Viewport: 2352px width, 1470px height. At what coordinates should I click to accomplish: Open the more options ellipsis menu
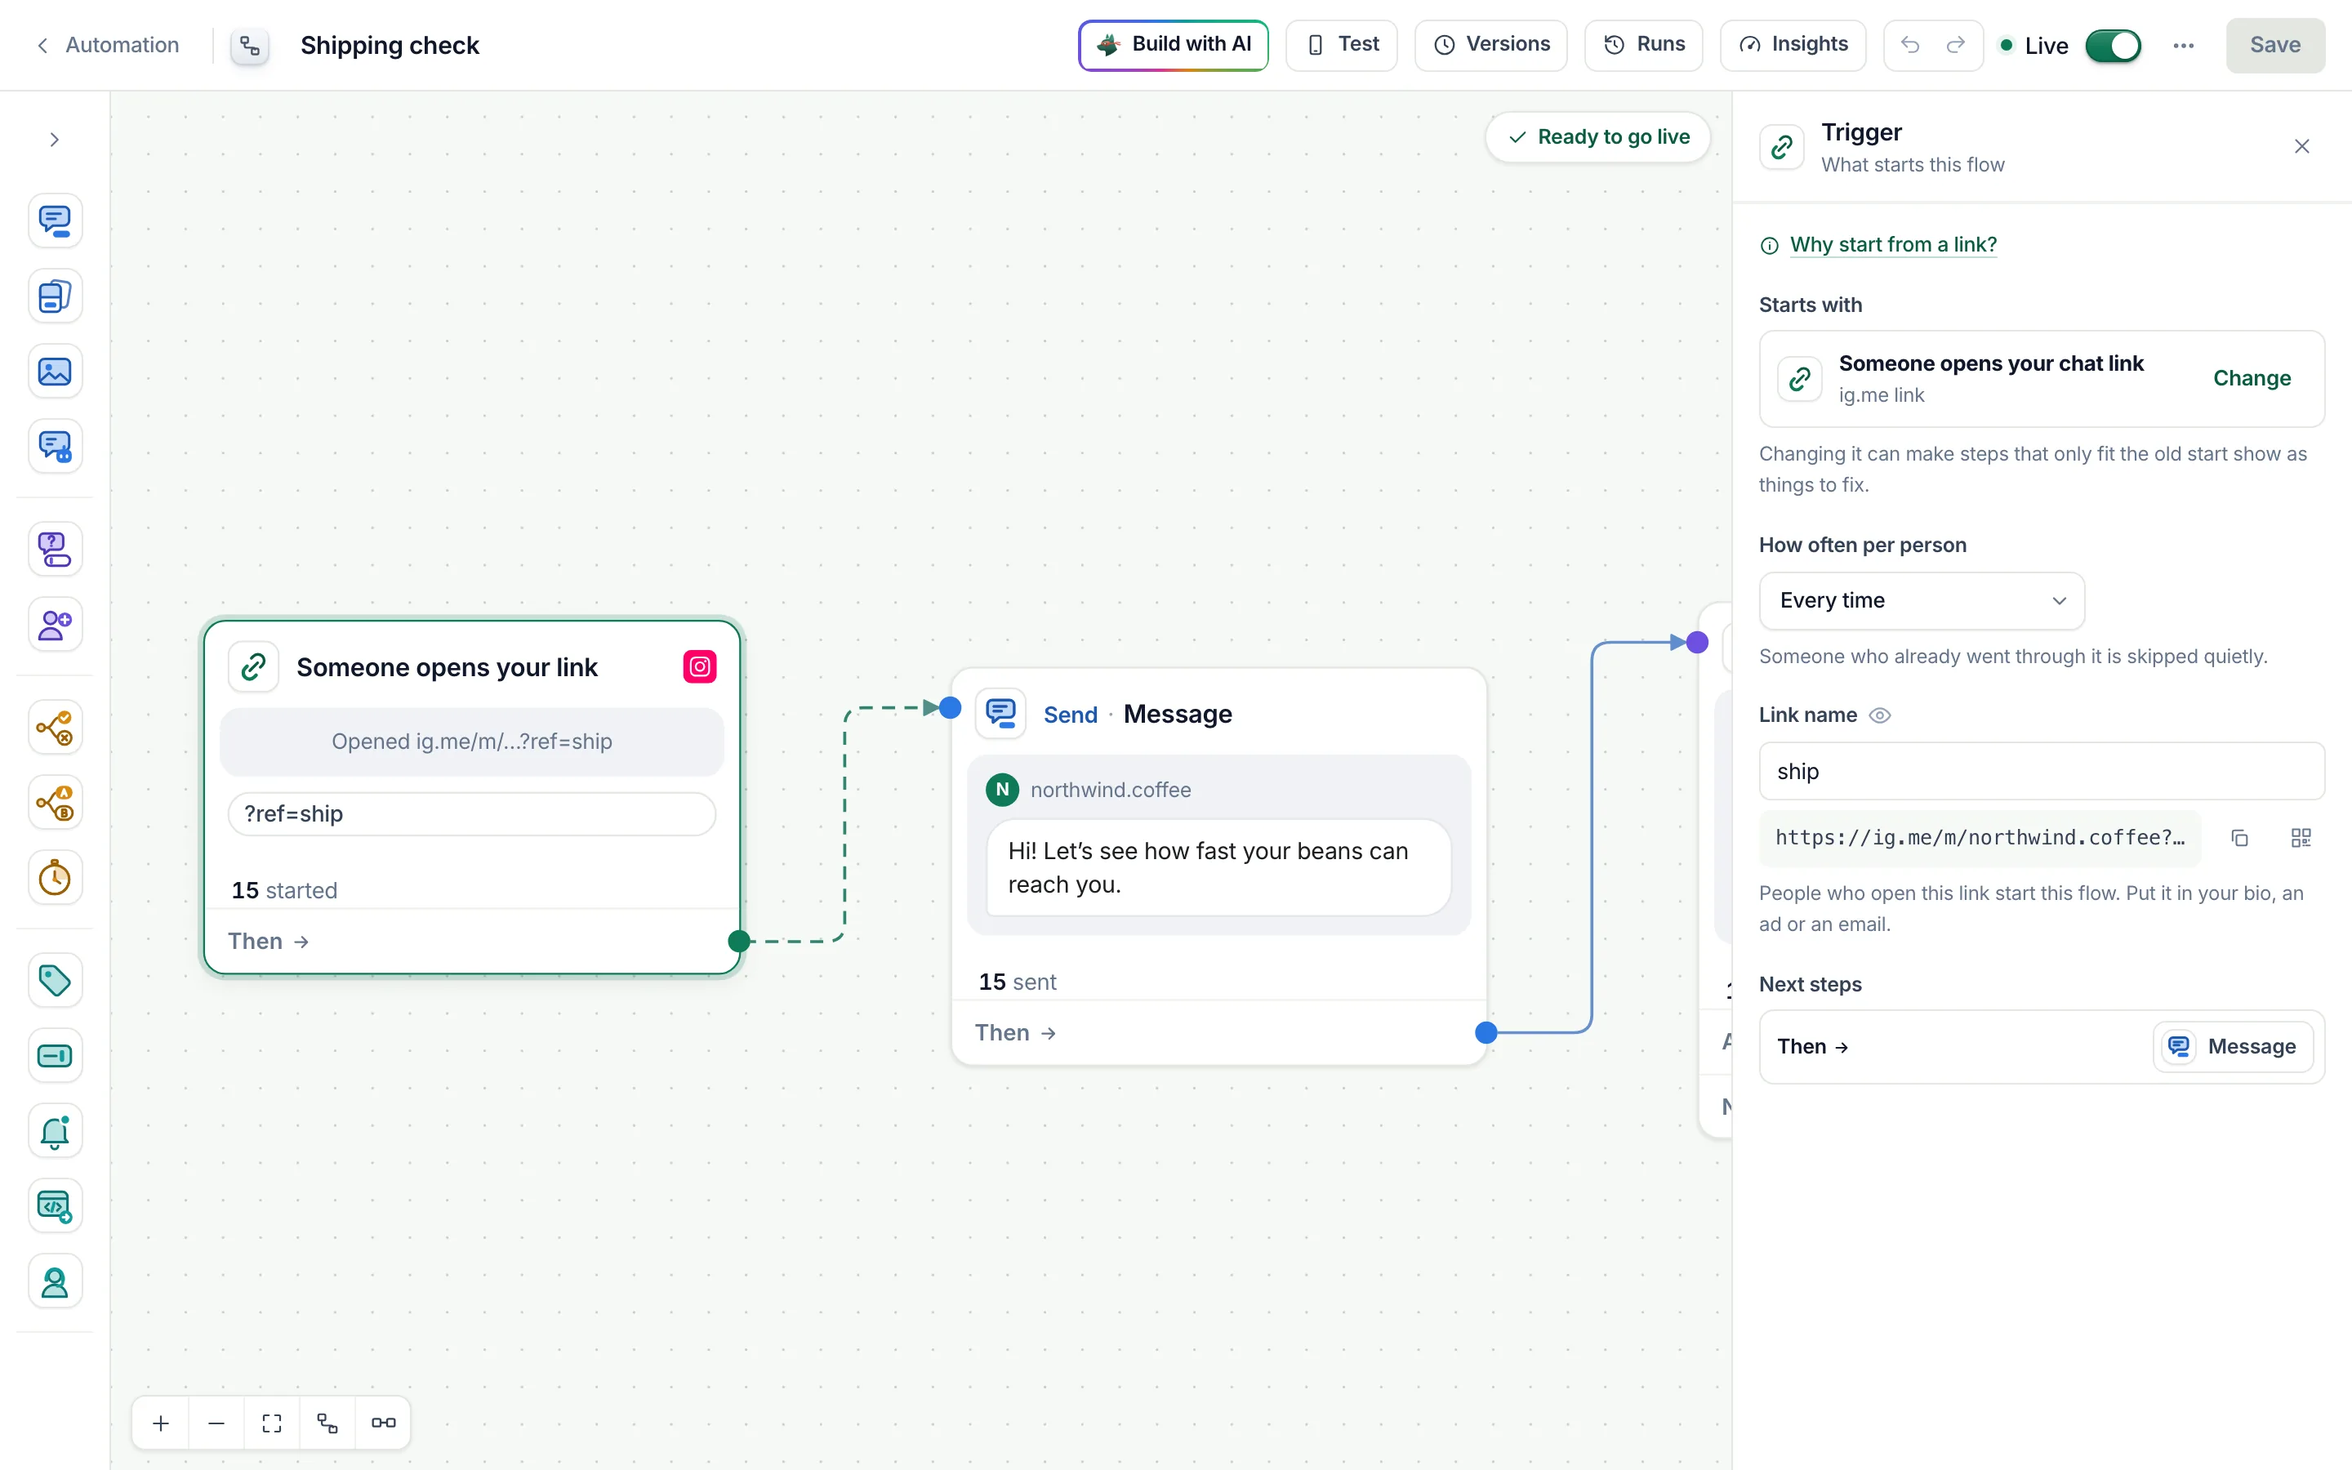(x=2184, y=46)
